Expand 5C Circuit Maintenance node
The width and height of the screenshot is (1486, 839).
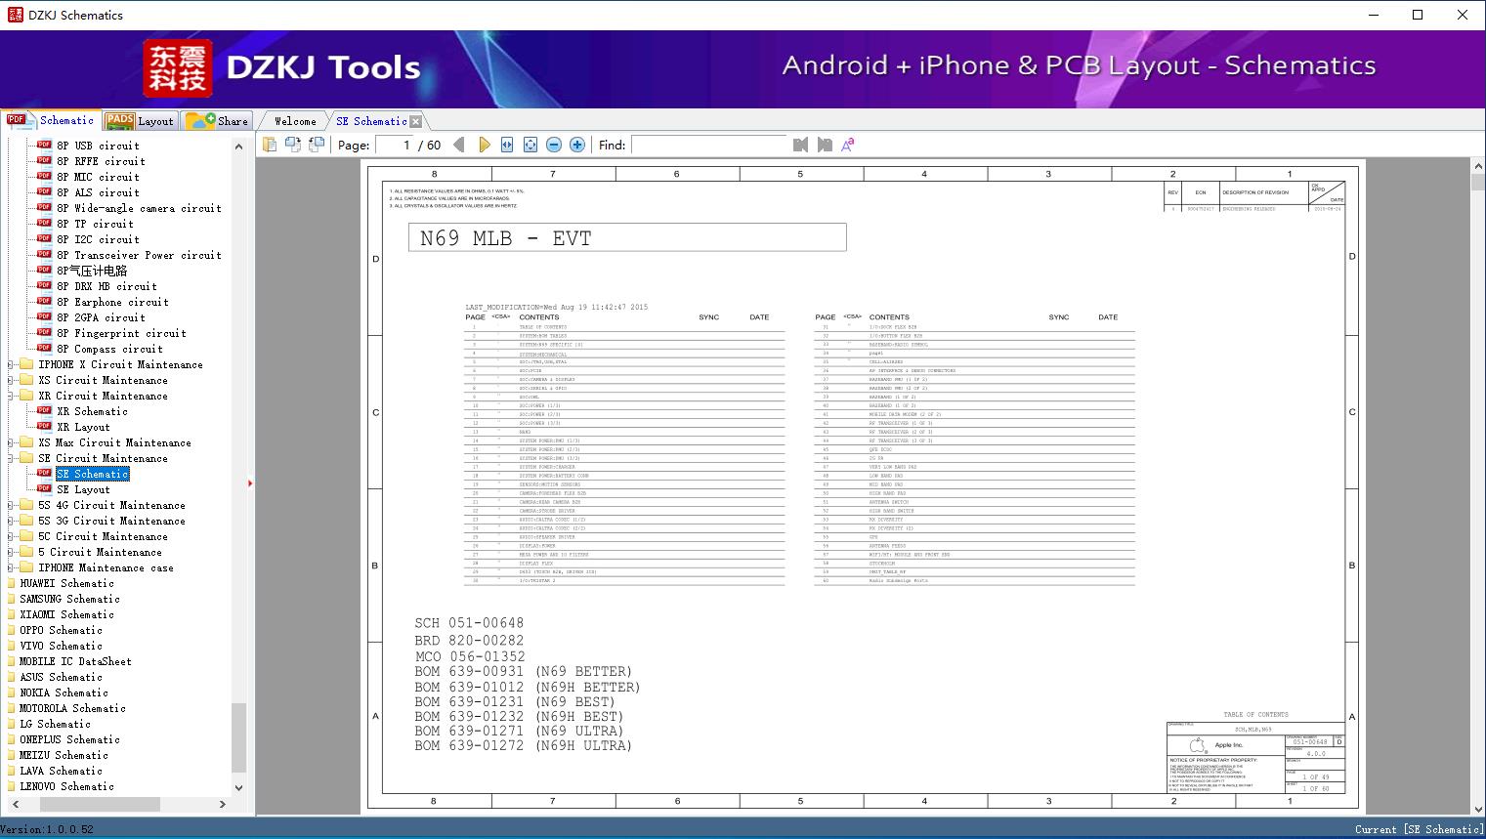(x=11, y=536)
